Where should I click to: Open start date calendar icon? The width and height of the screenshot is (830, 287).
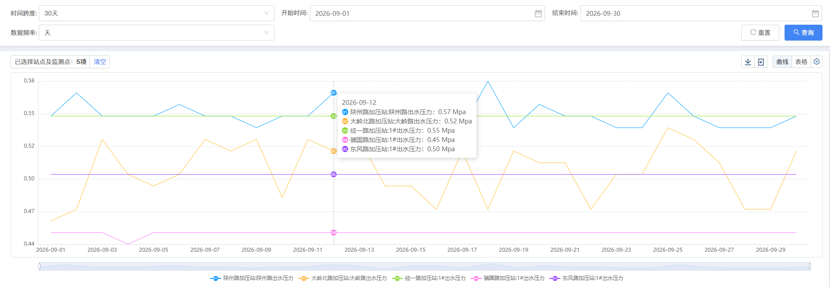(538, 14)
